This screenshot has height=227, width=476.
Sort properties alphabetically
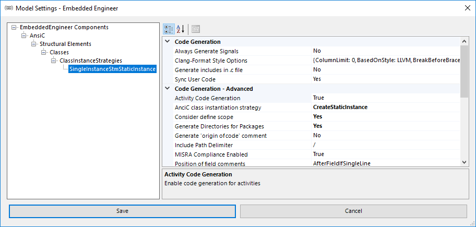[181, 29]
